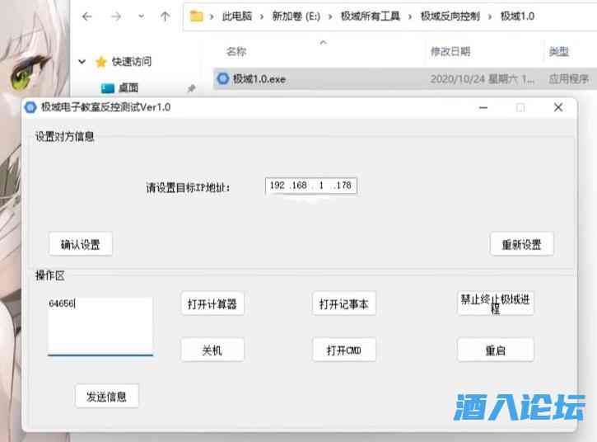Click the 桌面 quick access item

coord(128,87)
